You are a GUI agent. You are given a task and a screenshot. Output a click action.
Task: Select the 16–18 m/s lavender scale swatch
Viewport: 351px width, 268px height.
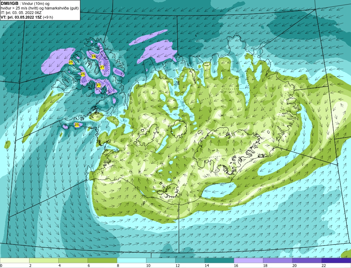point(249,260)
